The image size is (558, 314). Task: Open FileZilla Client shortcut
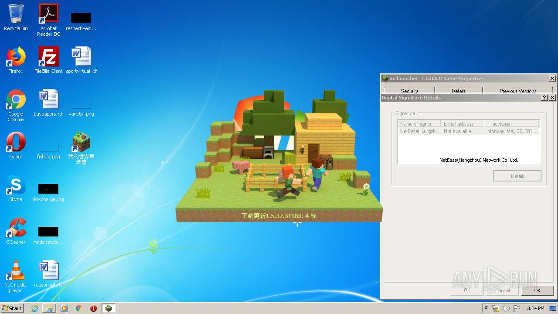[x=48, y=60]
